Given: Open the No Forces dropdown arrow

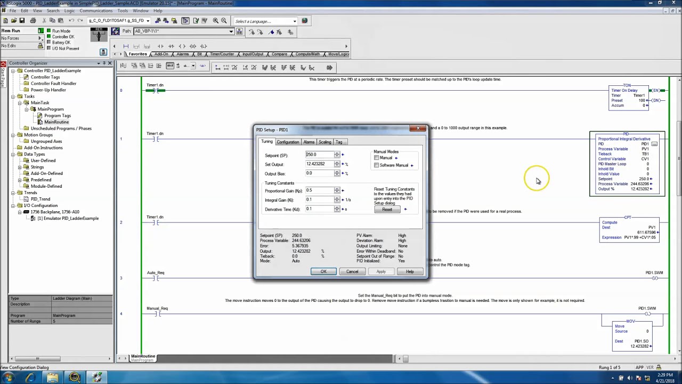Looking at the screenshot, I should [x=41, y=38].
